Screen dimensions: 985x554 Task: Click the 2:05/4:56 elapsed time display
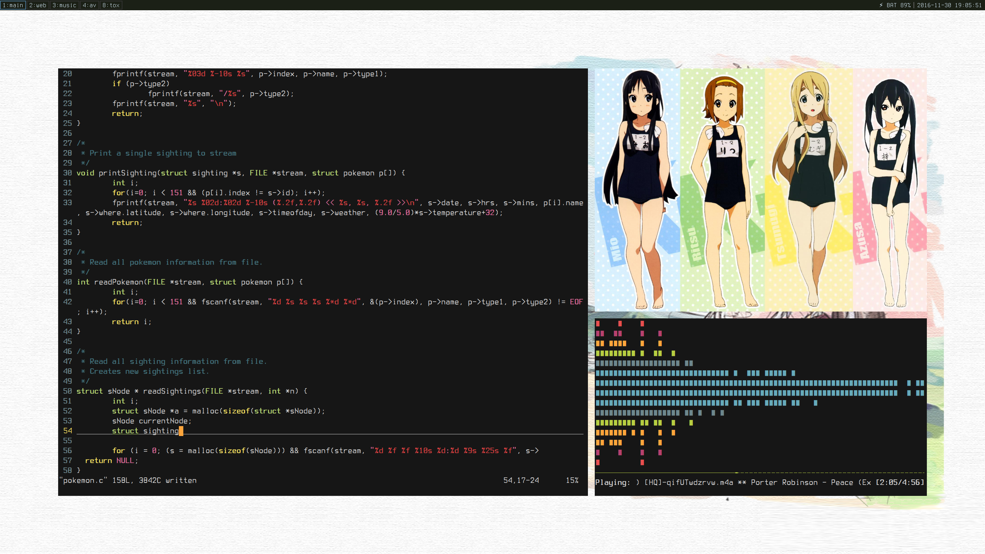900,483
